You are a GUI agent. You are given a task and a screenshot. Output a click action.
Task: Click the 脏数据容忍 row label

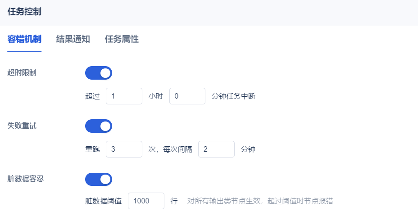point(26,179)
